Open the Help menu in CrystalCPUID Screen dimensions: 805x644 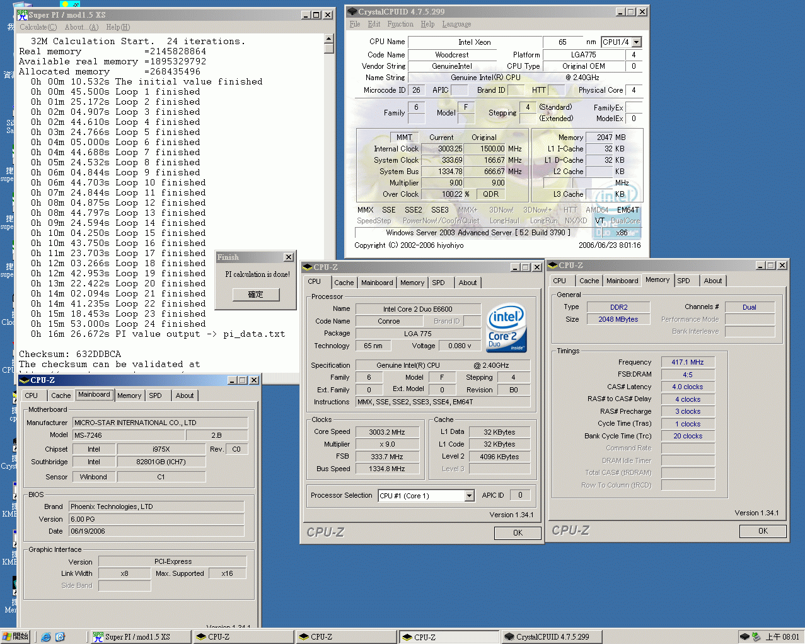pos(427,24)
